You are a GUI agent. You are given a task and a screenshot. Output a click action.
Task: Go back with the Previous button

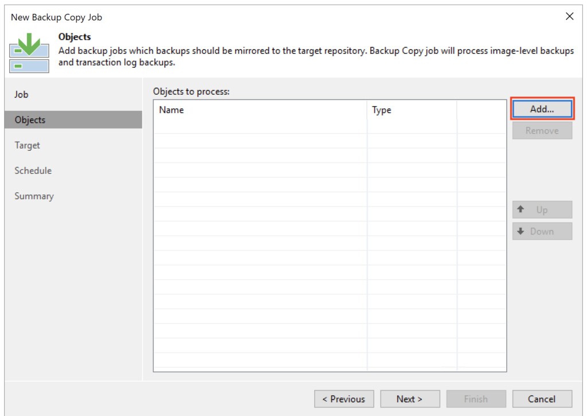click(x=344, y=399)
